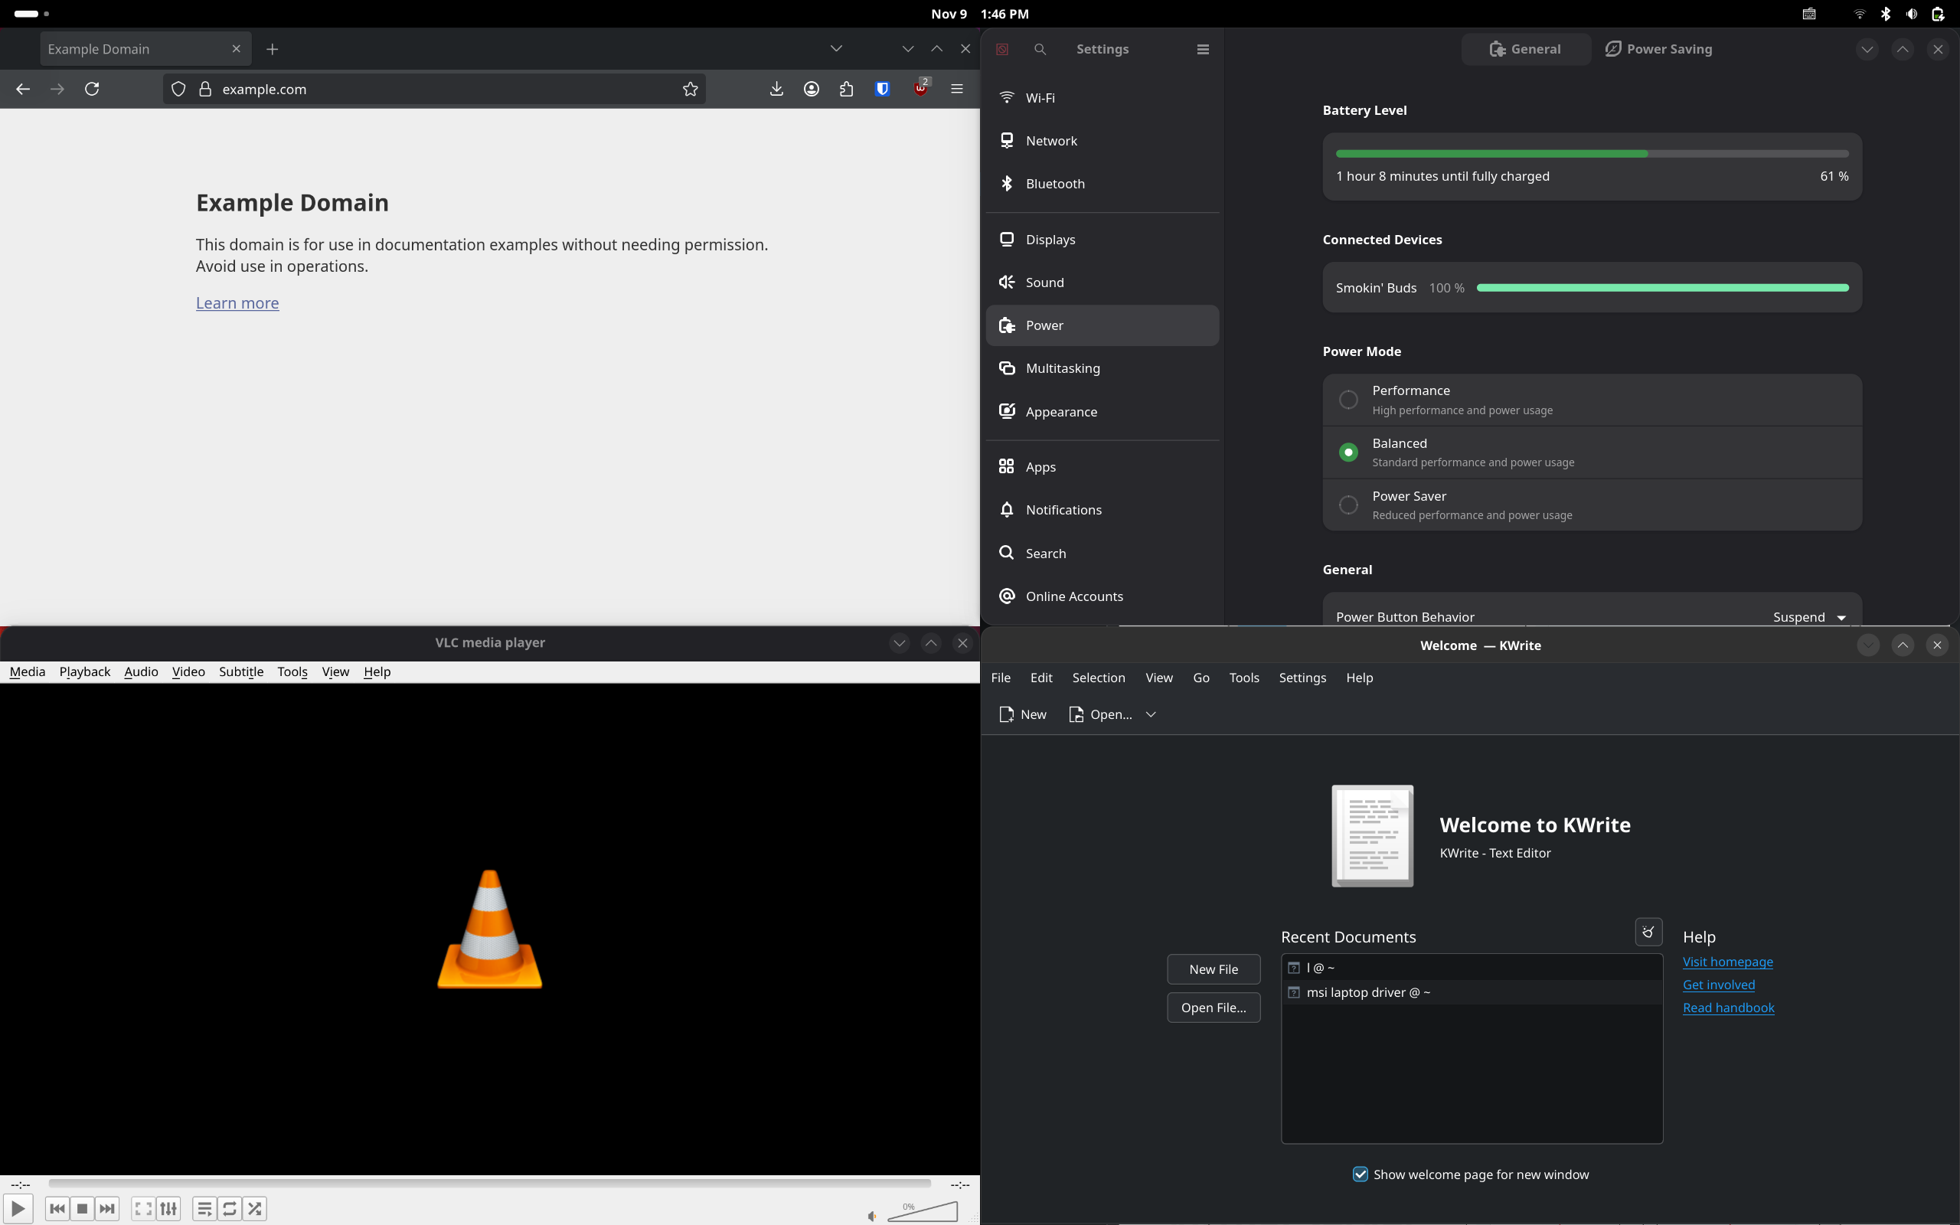This screenshot has width=1960, height=1225.
Task: Select Performance power mode
Action: click(1348, 400)
